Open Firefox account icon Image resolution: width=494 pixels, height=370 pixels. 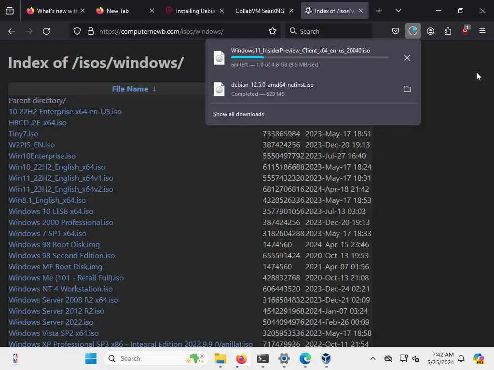430,31
